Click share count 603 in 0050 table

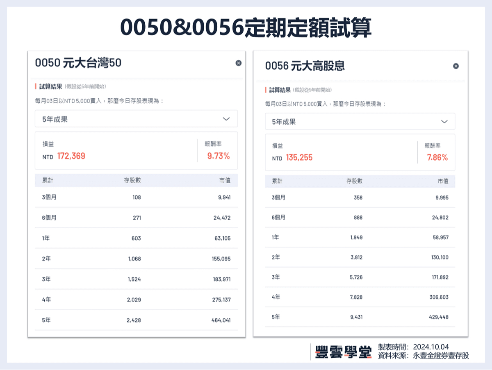point(137,238)
